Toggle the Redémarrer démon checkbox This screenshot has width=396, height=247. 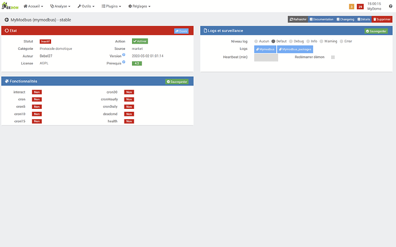coord(333,57)
